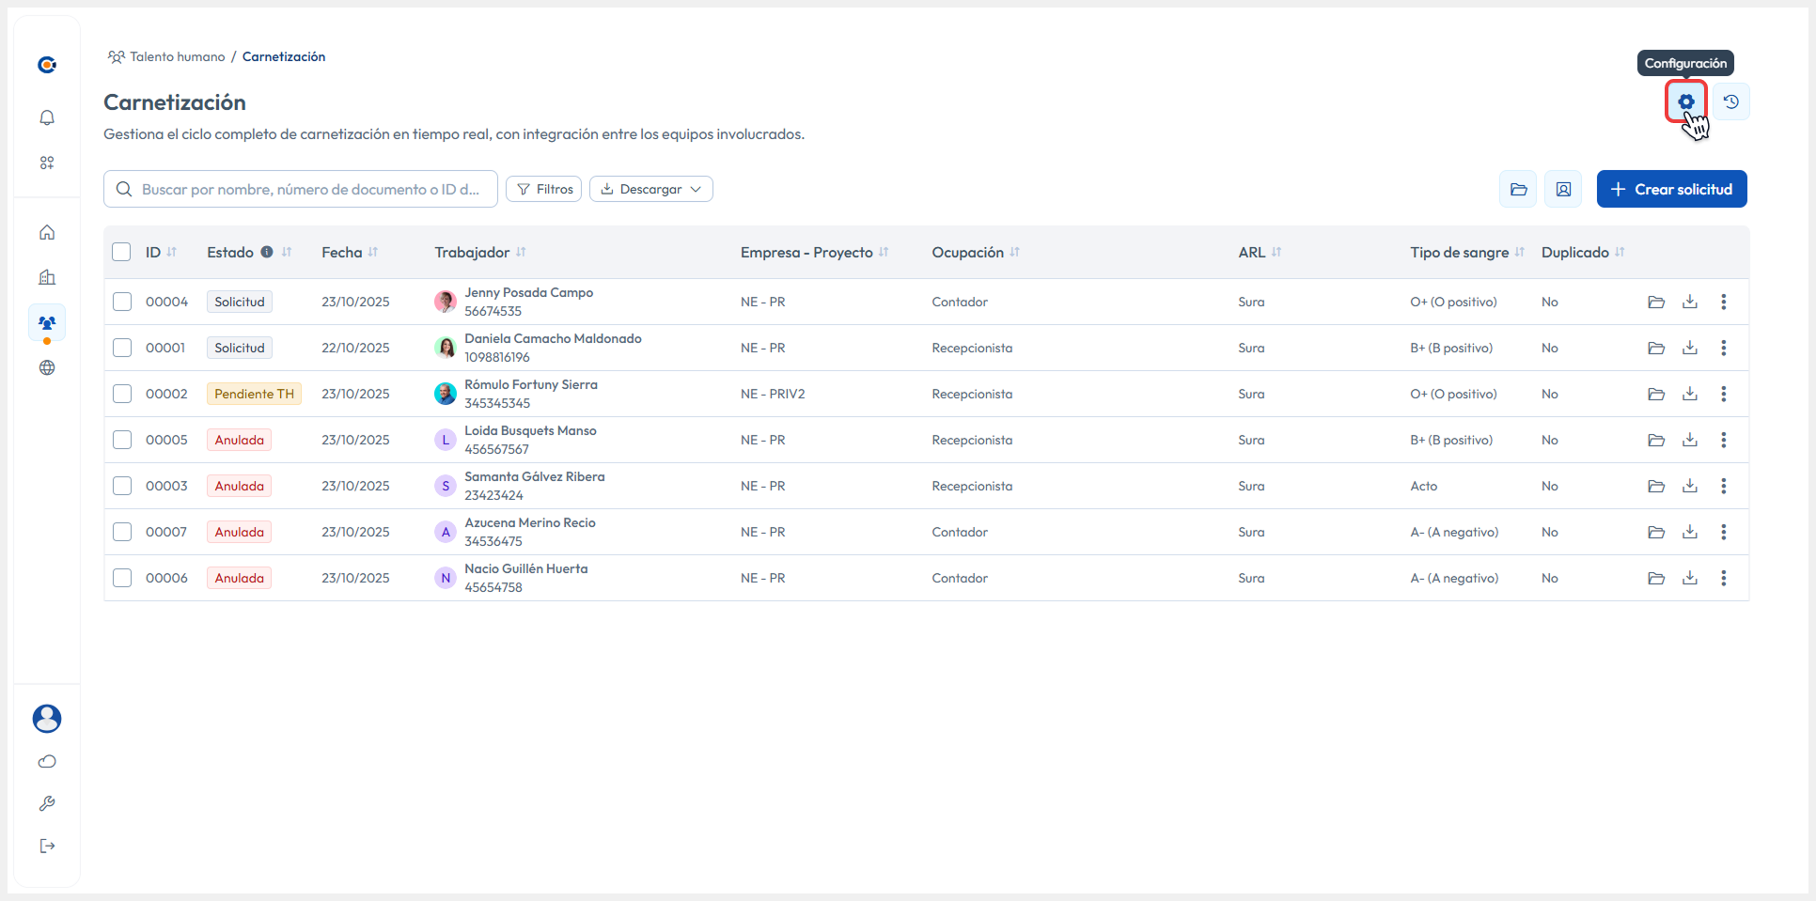The height and width of the screenshot is (901, 1816).
Task: Open the Carnetización breadcrumb link
Action: [283, 56]
